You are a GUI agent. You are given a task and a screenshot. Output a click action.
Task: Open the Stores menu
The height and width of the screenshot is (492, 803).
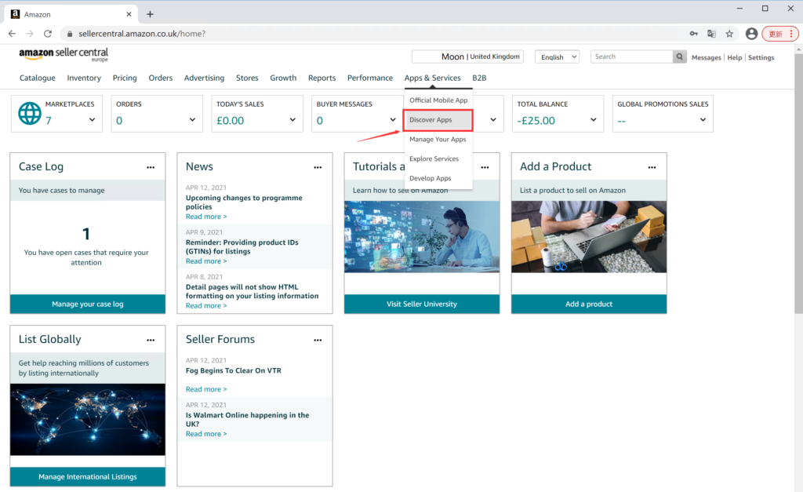click(x=247, y=78)
